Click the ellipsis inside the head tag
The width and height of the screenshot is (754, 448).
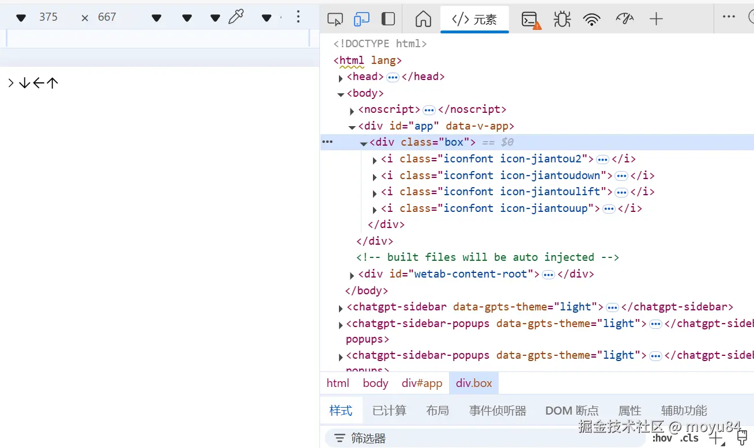click(x=393, y=77)
